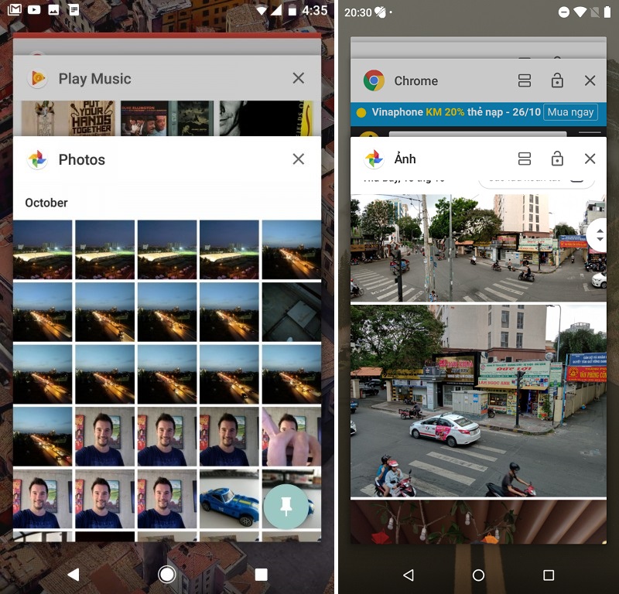Tap the Chrome app icon
Image resolution: width=619 pixels, height=594 pixels.
pyautogui.click(x=374, y=80)
